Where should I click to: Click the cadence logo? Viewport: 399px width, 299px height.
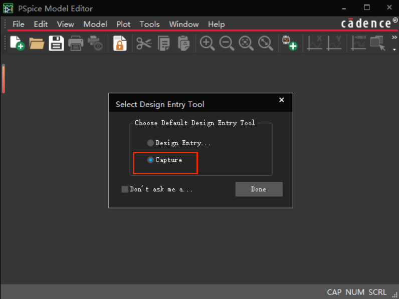tap(369, 23)
